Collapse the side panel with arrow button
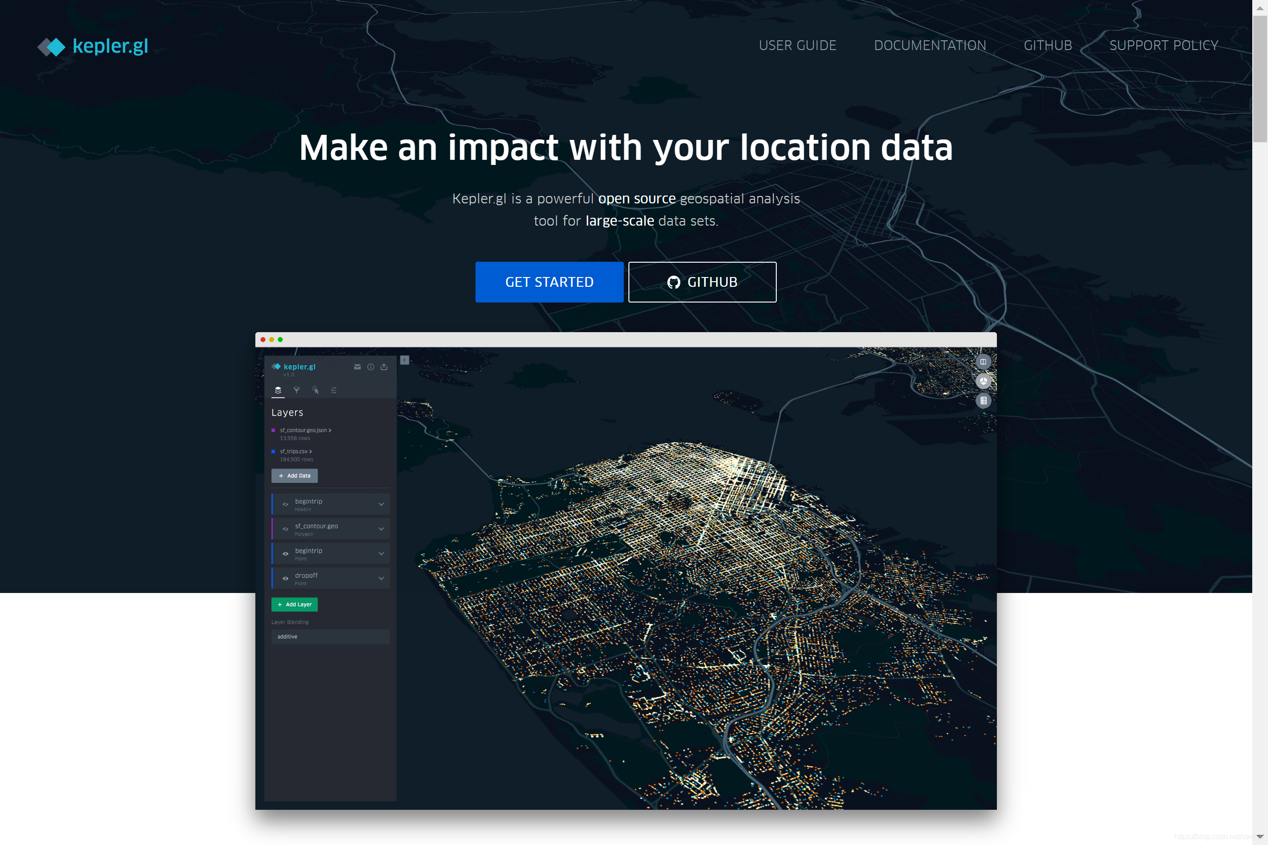Image resolution: width=1268 pixels, height=845 pixels. tap(404, 360)
